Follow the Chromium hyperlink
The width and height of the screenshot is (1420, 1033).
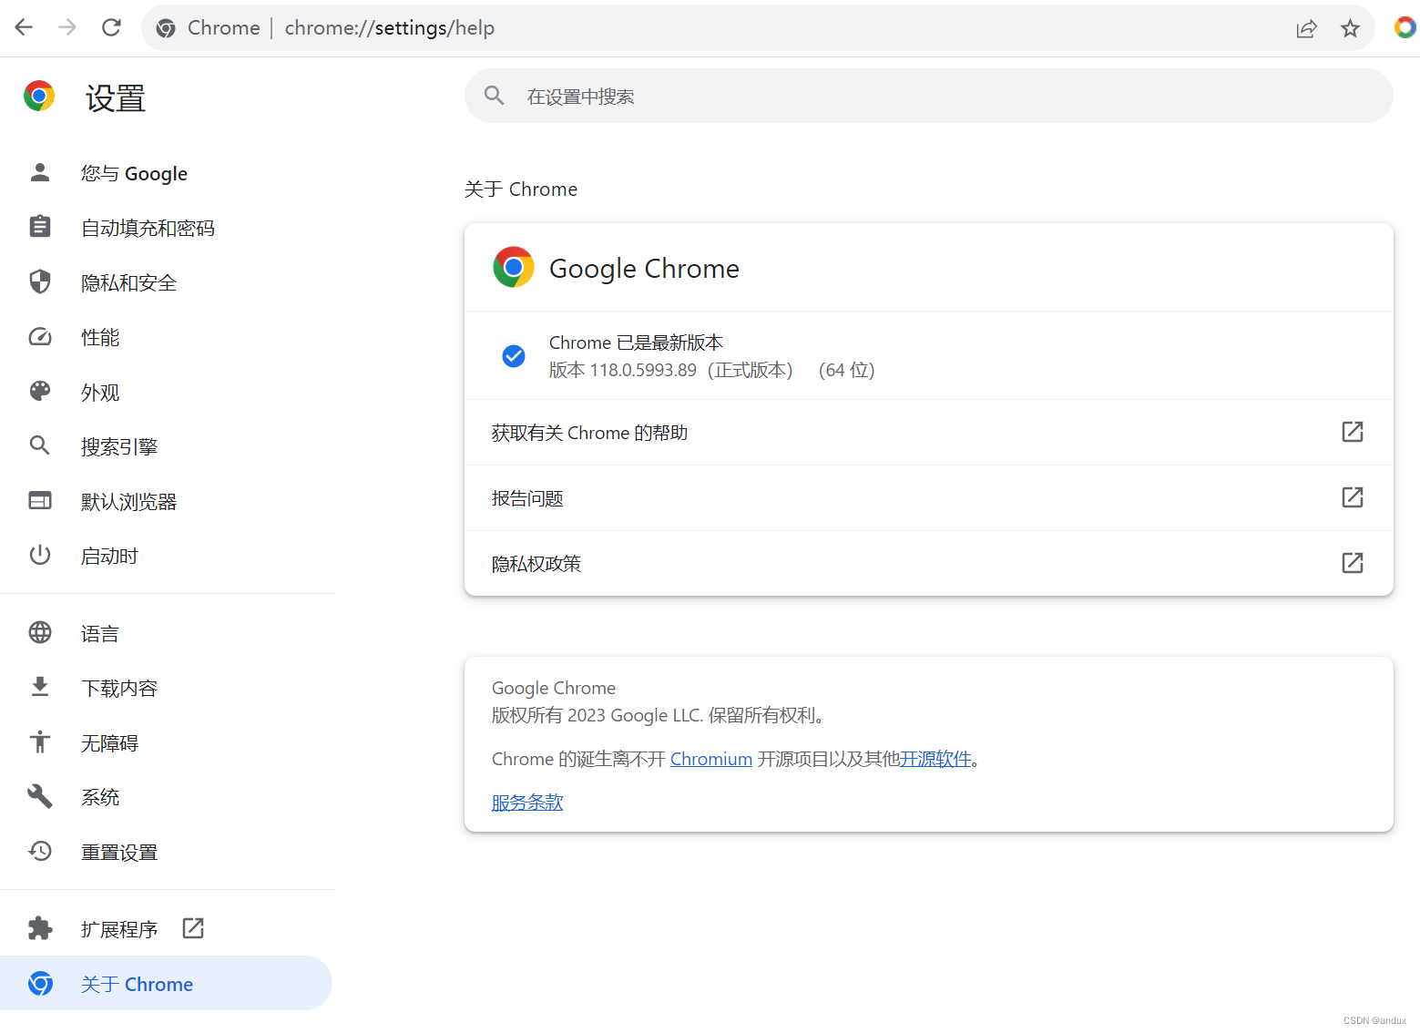pos(711,759)
